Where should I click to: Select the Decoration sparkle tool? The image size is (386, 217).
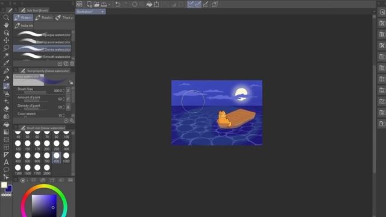point(6,101)
